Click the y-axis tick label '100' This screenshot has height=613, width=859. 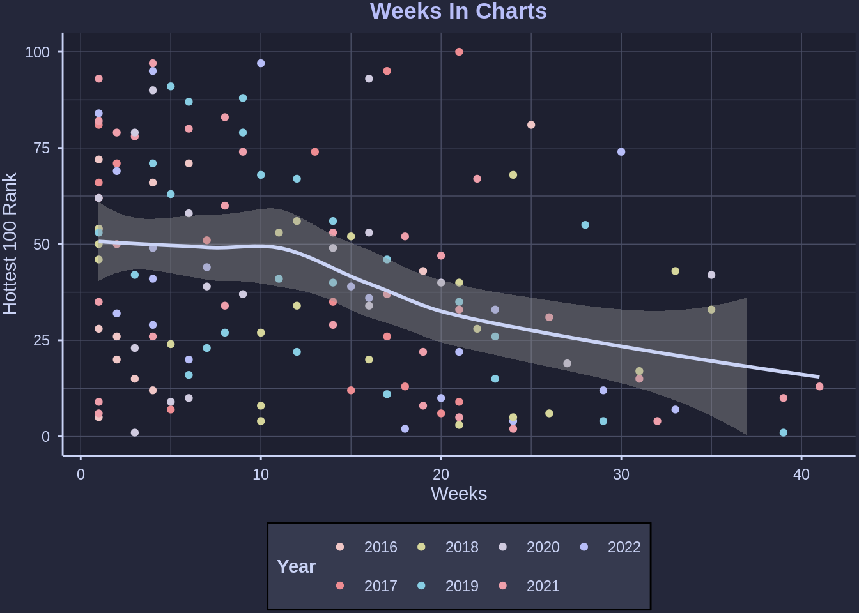[x=37, y=52]
